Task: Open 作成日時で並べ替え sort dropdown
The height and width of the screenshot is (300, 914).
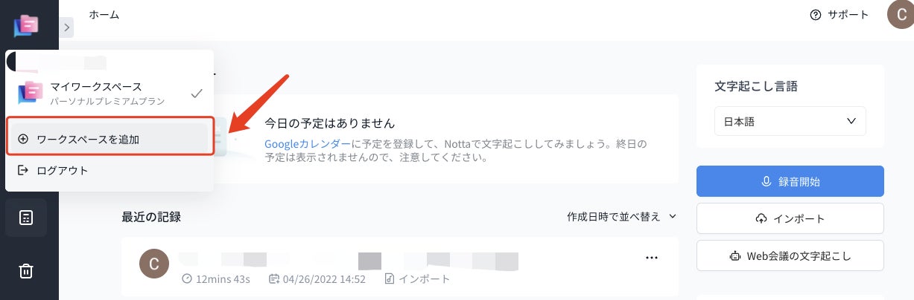Action: coord(621,217)
